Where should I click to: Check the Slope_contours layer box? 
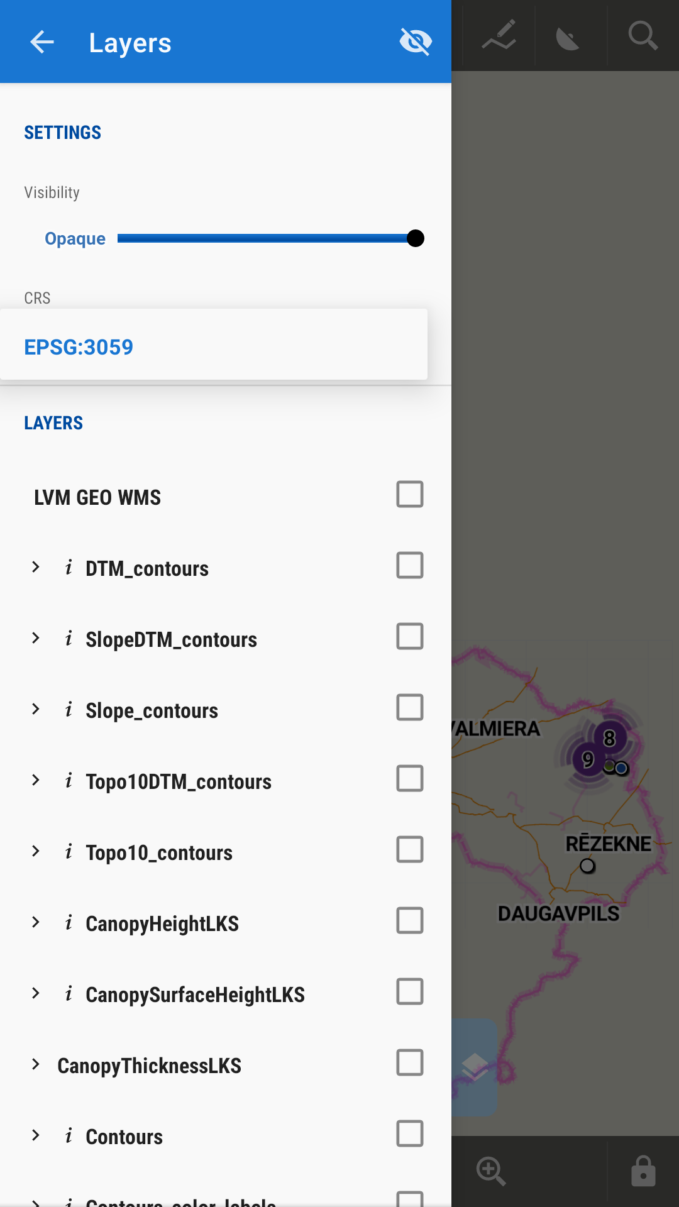[410, 708]
